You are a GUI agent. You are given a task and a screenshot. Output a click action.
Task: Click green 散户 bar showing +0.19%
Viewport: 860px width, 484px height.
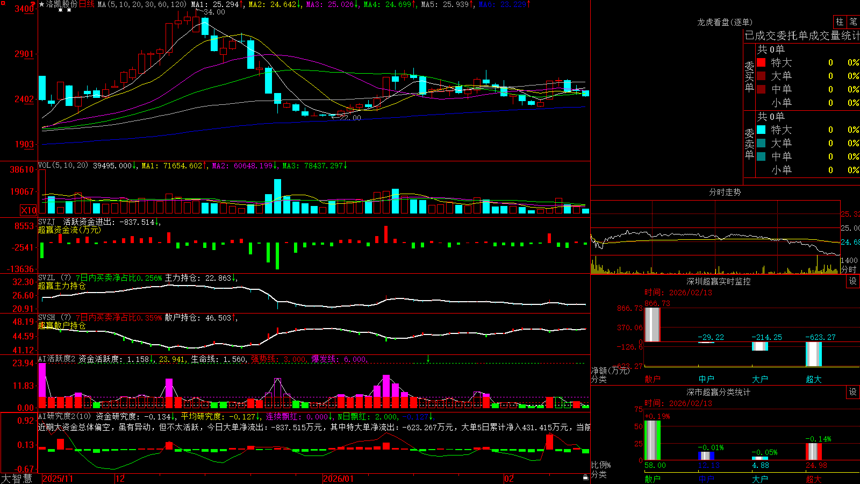pyautogui.click(x=653, y=440)
